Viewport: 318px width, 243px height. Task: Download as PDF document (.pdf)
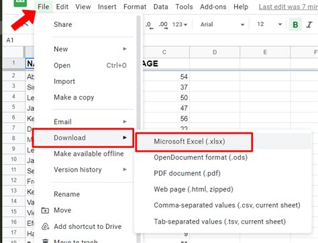[x=223, y=173]
